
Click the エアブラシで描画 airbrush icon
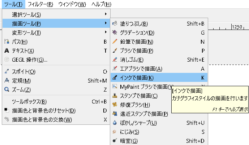click(115, 69)
